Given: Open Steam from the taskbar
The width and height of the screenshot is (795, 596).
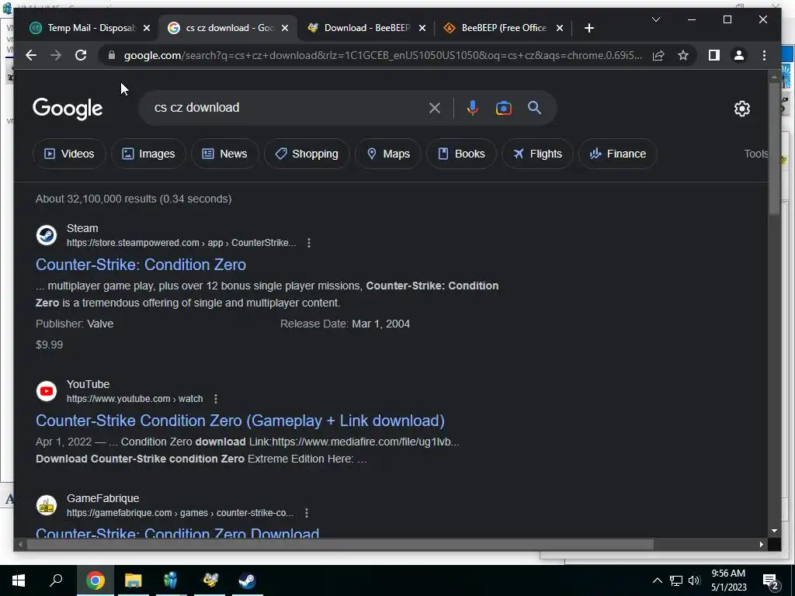Looking at the screenshot, I should [x=248, y=580].
